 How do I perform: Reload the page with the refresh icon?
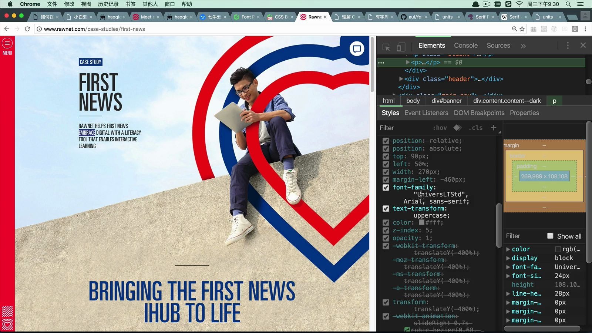click(x=27, y=29)
